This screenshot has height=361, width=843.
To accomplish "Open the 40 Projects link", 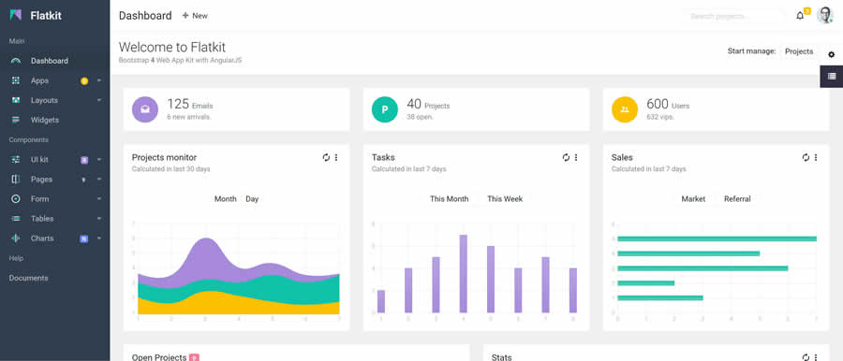I will pos(428,104).
